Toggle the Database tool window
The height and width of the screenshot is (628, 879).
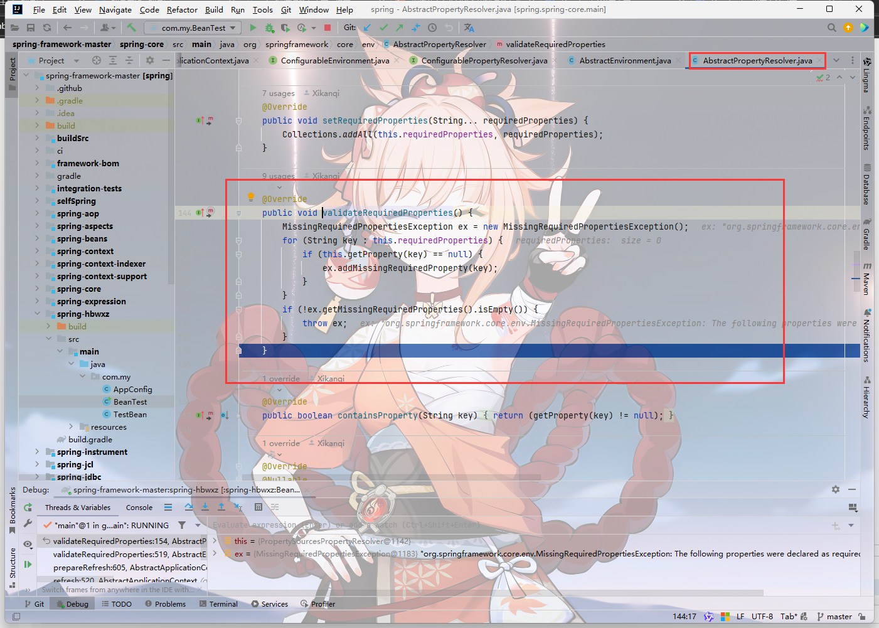866,184
